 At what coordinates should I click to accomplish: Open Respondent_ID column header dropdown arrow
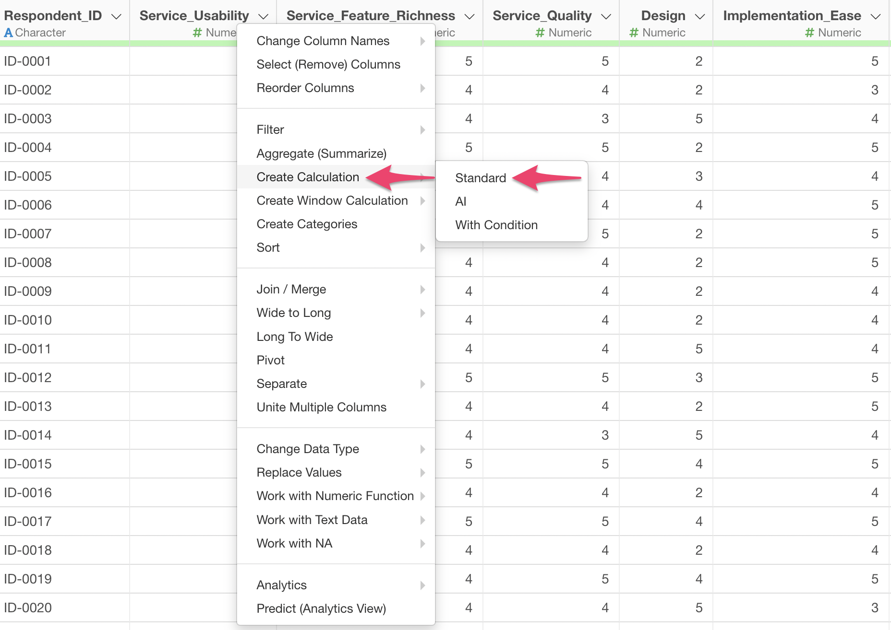point(116,17)
